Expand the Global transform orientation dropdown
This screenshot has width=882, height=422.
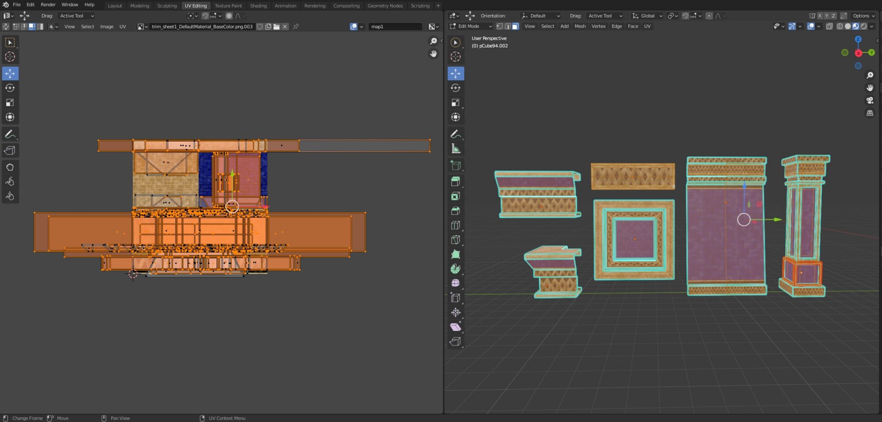click(647, 16)
